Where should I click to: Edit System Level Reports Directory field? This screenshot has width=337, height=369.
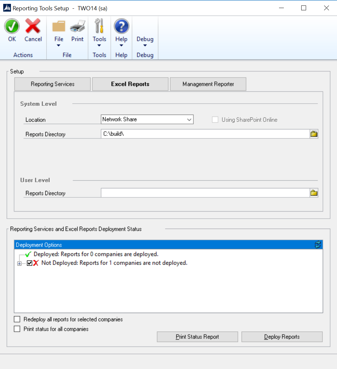click(205, 134)
